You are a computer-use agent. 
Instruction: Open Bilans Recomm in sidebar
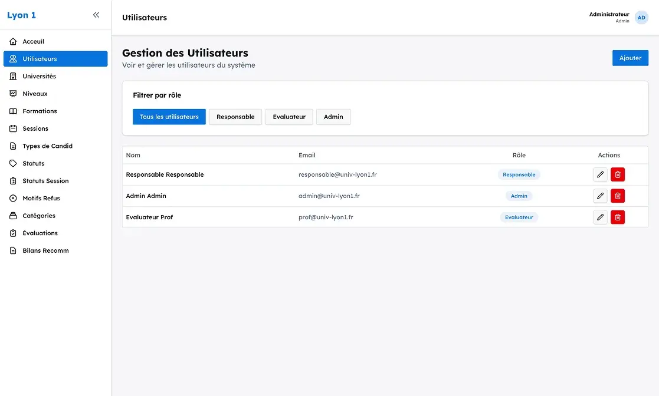point(55,250)
